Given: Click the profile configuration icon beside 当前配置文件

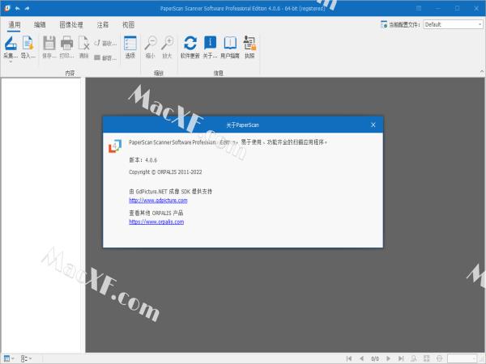Looking at the screenshot, I should tap(384, 24).
